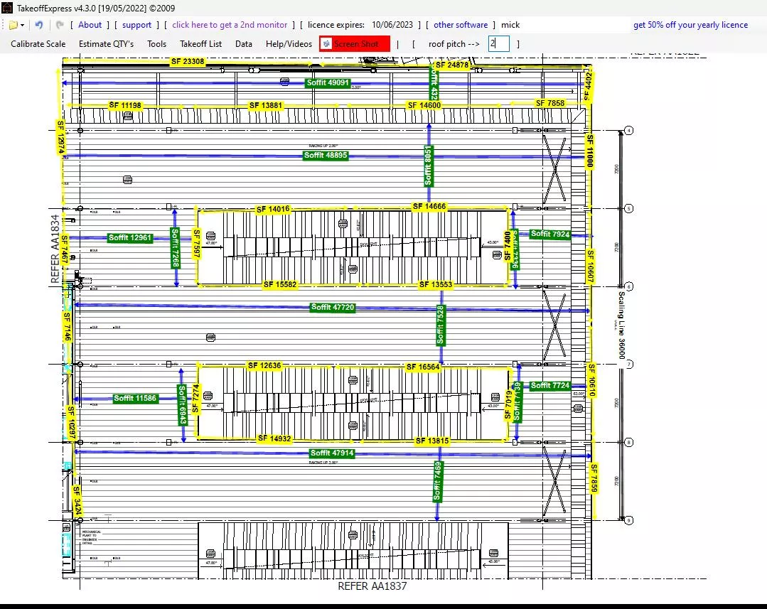The height and width of the screenshot is (609, 767).
Task: Click the blue undo arrow icon
Action: tap(39, 25)
